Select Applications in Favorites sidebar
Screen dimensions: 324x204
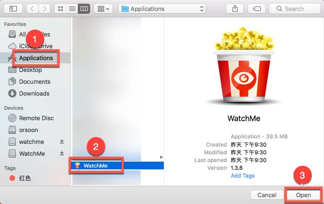tap(36, 58)
